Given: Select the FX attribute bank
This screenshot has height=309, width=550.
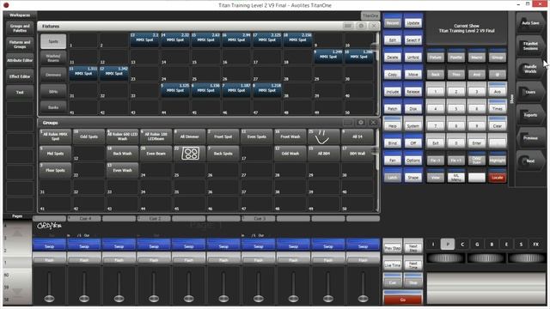Looking at the screenshot, I should click(x=536, y=244).
